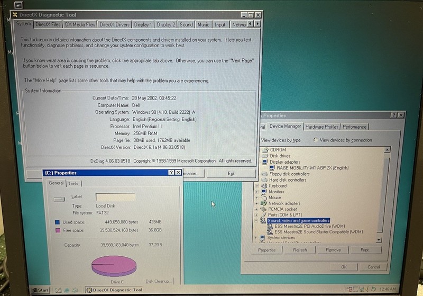
Task: Click the Disk Cleanup... button
Action: [158, 281]
